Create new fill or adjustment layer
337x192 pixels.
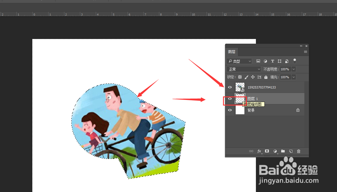click(x=275, y=151)
